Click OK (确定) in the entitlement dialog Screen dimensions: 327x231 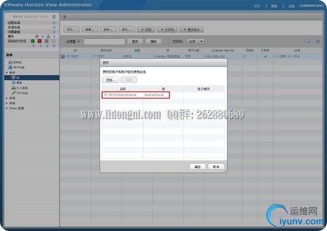[x=198, y=167]
